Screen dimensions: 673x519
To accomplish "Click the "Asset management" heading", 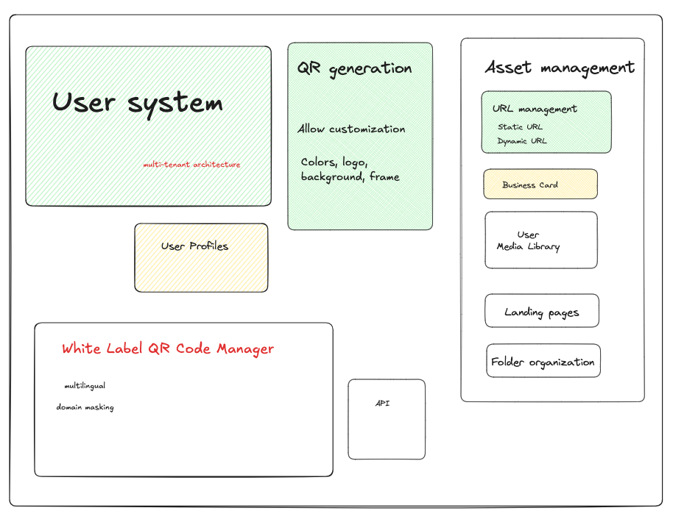I will 560,68.
